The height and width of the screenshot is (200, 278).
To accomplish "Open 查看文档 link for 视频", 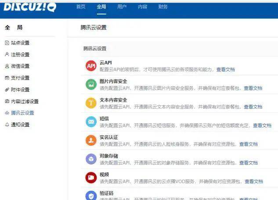I will [254, 182].
